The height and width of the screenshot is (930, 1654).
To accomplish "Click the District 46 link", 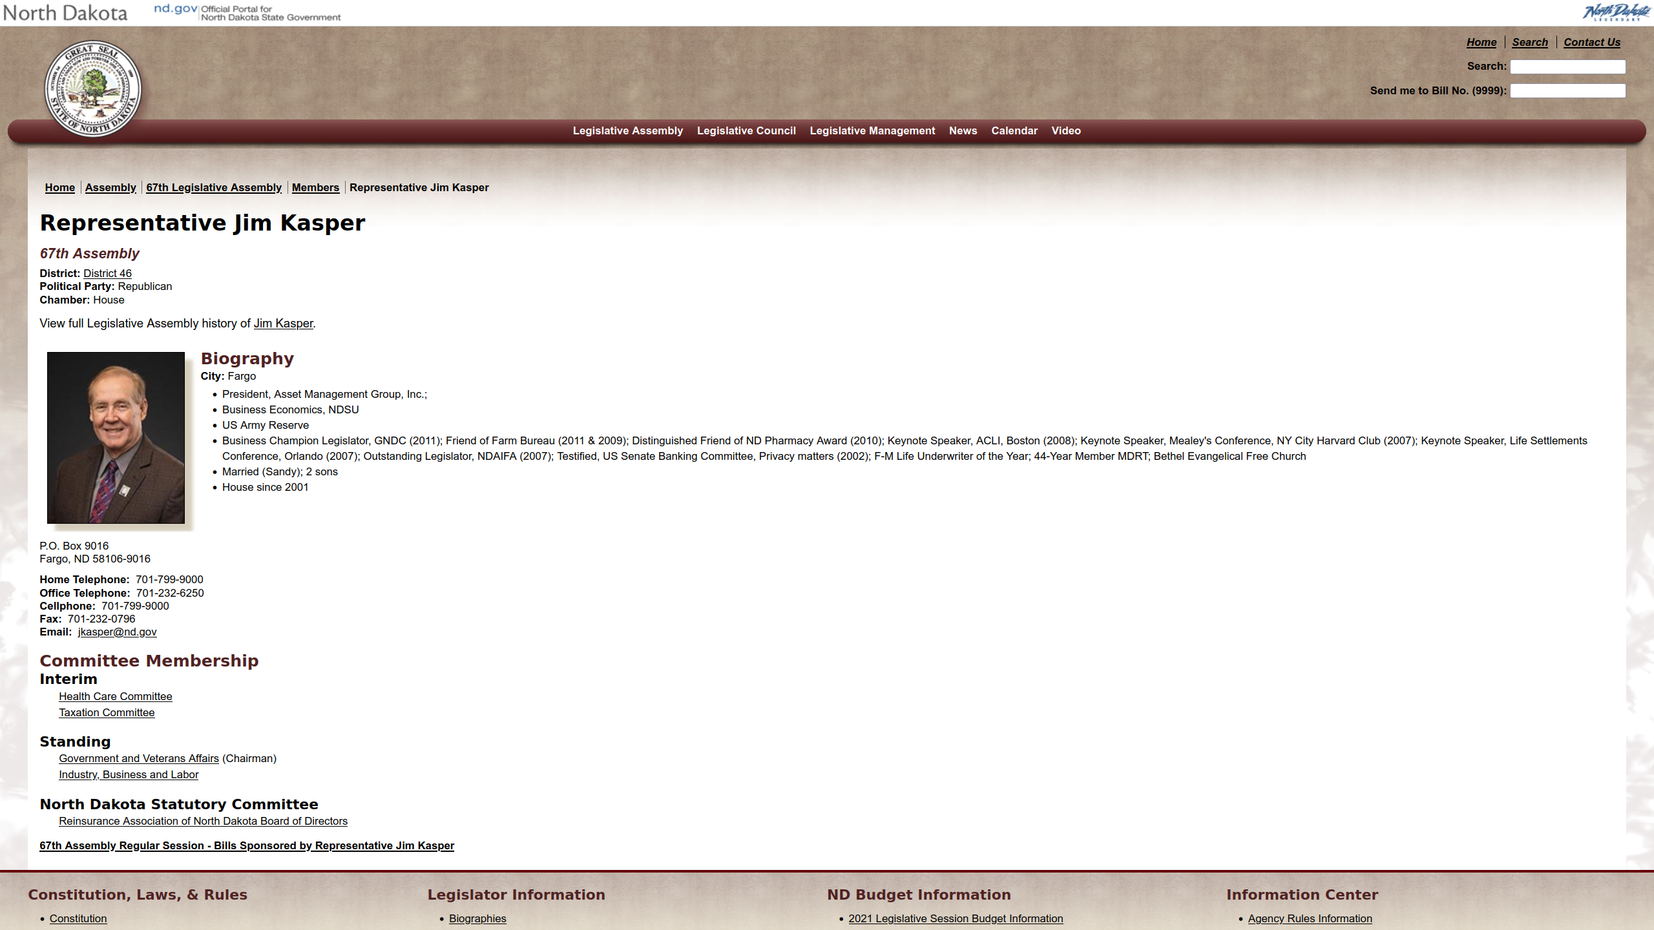I will [106, 273].
